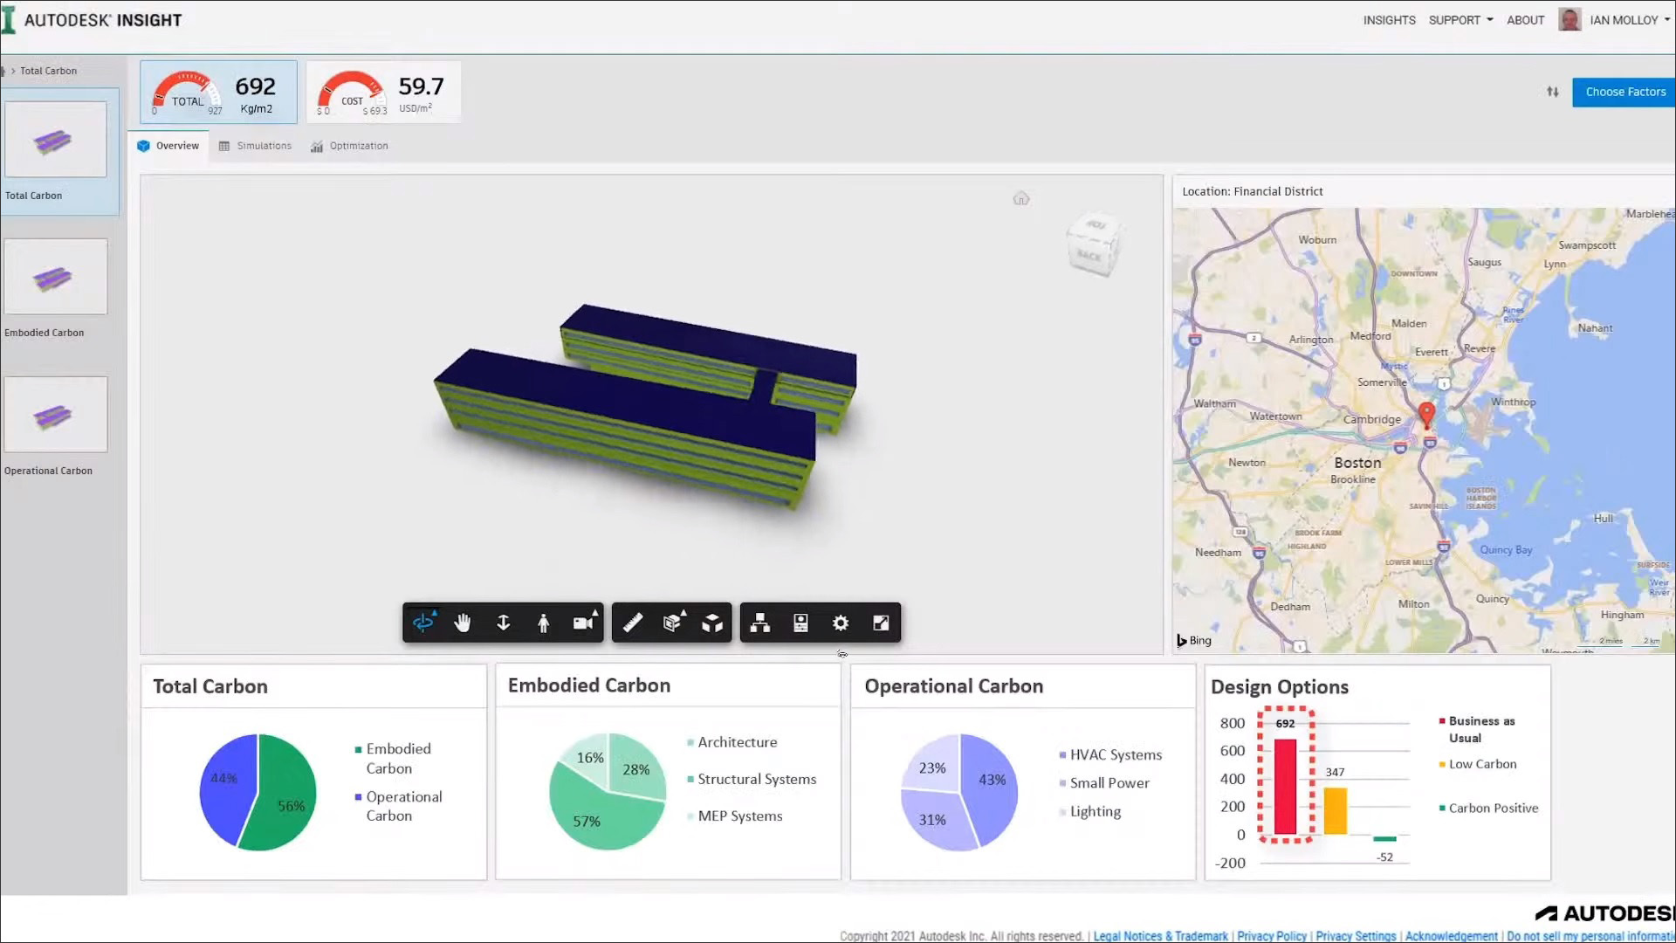This screenshot has height=943, width=1676.
Task: Open the Section analysis tool
Action: [673, 623]
